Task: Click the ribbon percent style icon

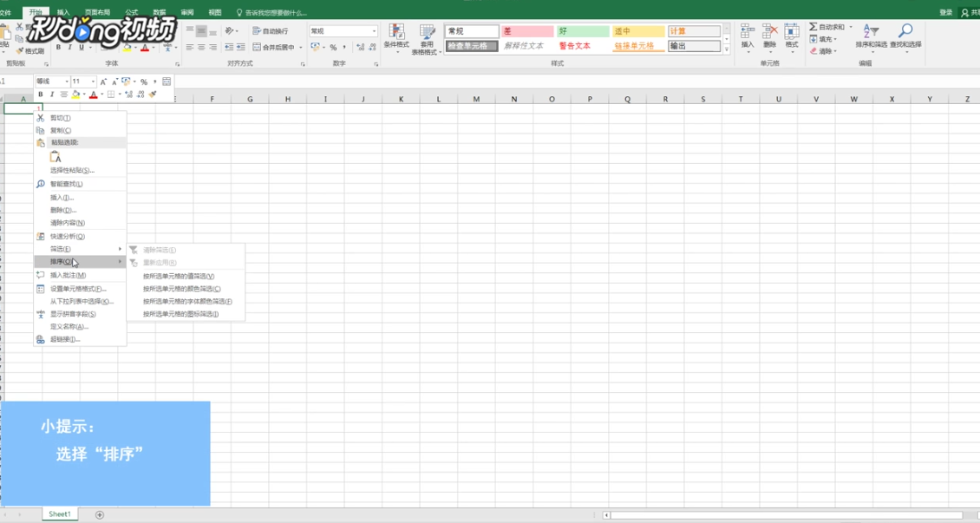Action: point(333,48)
